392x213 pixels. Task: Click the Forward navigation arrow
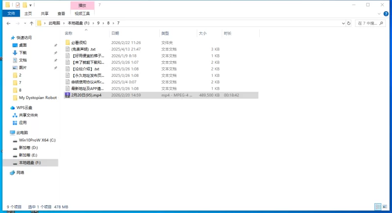point(18,23)
